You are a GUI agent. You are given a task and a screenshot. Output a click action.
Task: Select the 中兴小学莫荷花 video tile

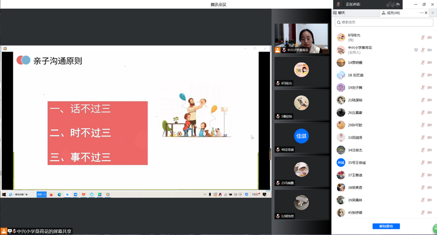[301, 38]
